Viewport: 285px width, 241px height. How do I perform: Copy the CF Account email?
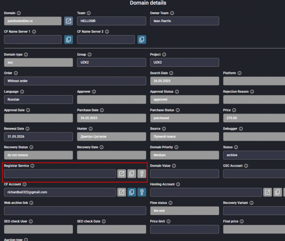[x=132, y=192]
